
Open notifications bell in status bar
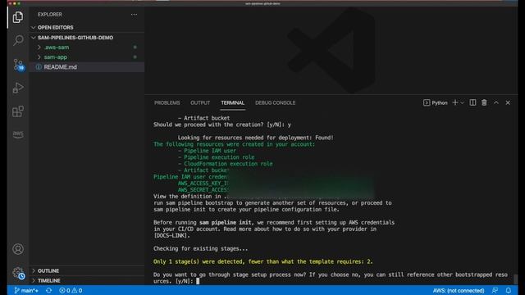509,290
